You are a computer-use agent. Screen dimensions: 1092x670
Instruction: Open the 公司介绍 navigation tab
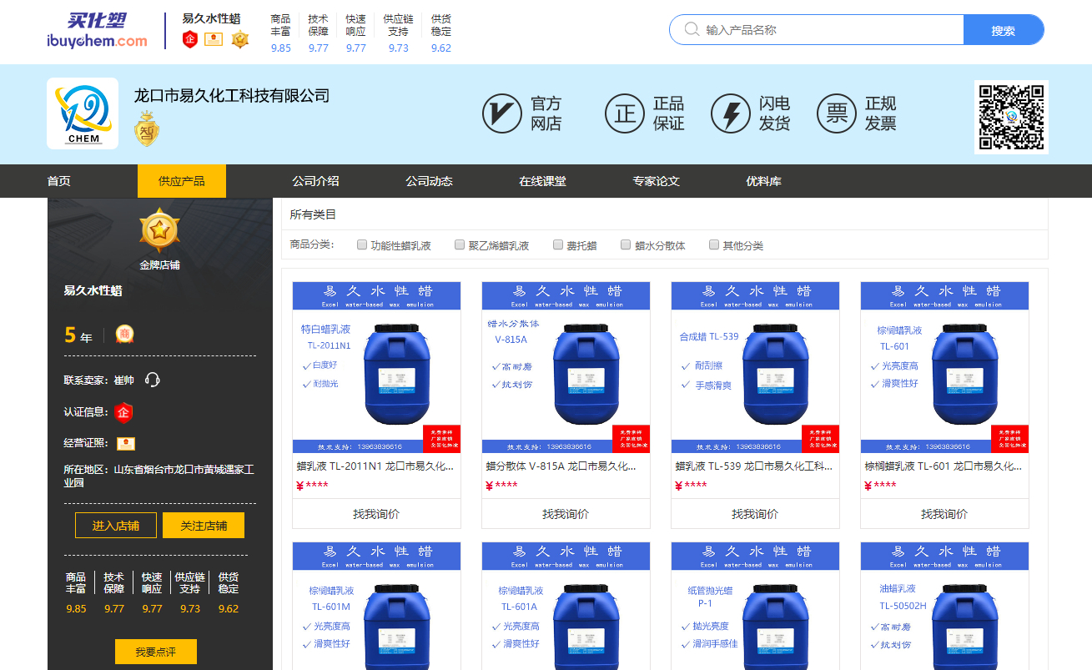[315, 181]
